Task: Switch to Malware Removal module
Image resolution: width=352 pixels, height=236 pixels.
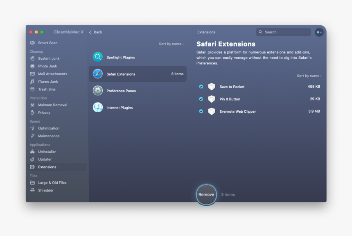Action: point(52,105)
